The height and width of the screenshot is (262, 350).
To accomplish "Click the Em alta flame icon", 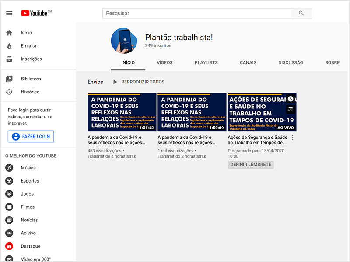I will [x=9, y=46].
